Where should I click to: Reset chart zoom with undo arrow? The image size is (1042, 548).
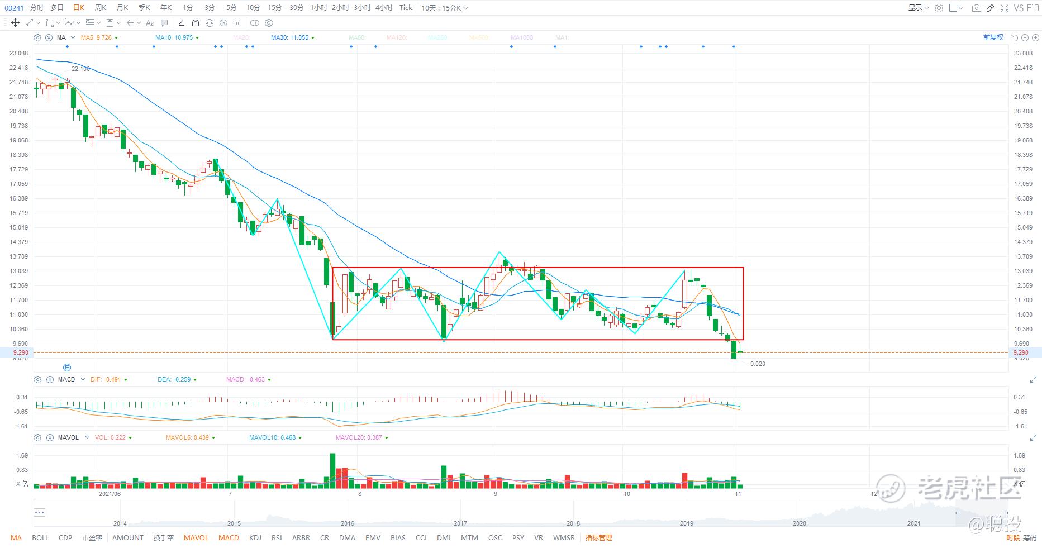click(1015, 37)
